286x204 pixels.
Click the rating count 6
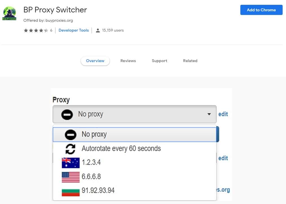tap(51, 30)
